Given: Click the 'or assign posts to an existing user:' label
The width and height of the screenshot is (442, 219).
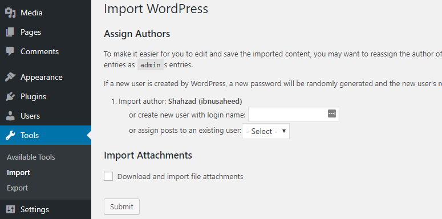Looking at the screenshot, I should (185, 131).
